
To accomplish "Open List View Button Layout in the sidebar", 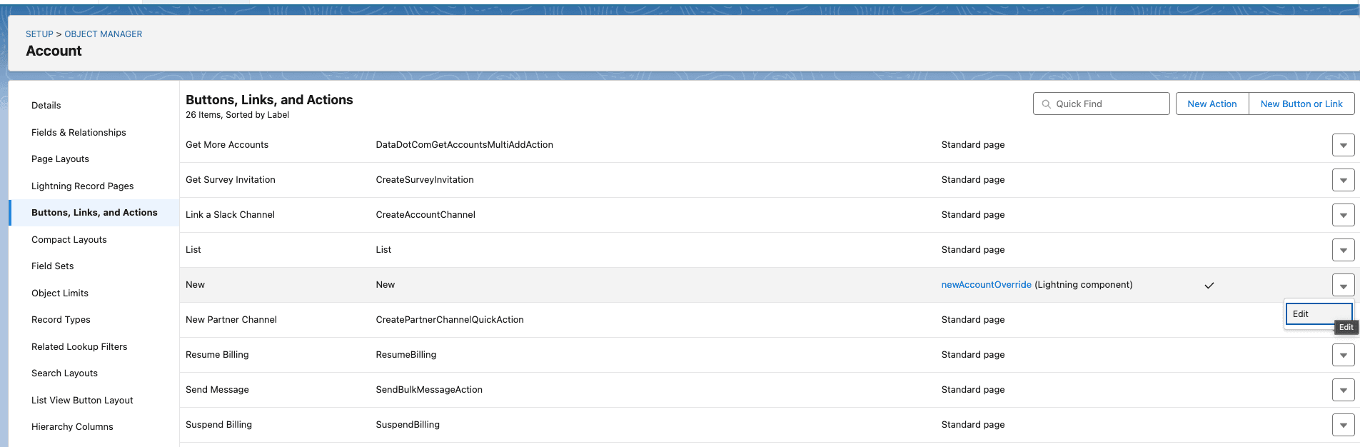I will click(x=82, y=400).
